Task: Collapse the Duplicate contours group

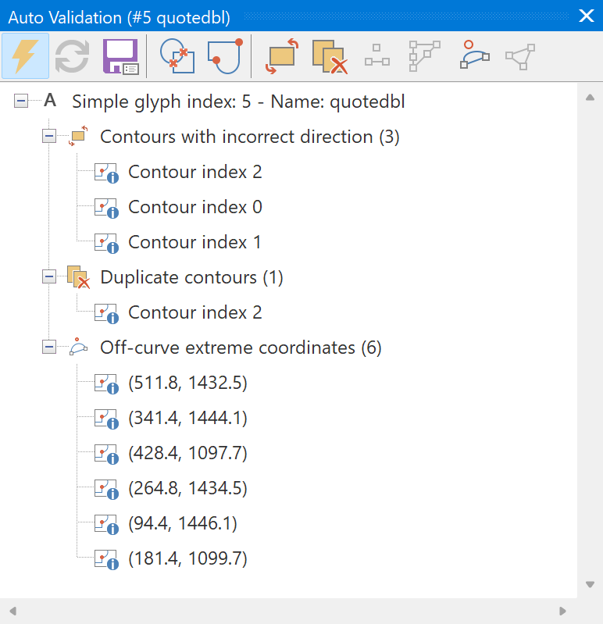Action: coord(49,276)
